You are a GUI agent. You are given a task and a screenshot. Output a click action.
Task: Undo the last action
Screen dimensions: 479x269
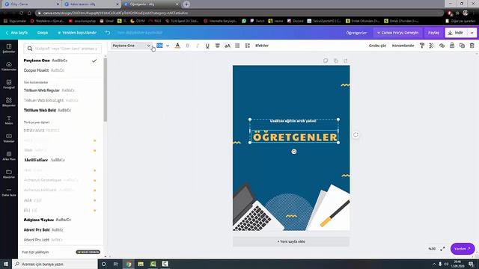pos(108,33)
